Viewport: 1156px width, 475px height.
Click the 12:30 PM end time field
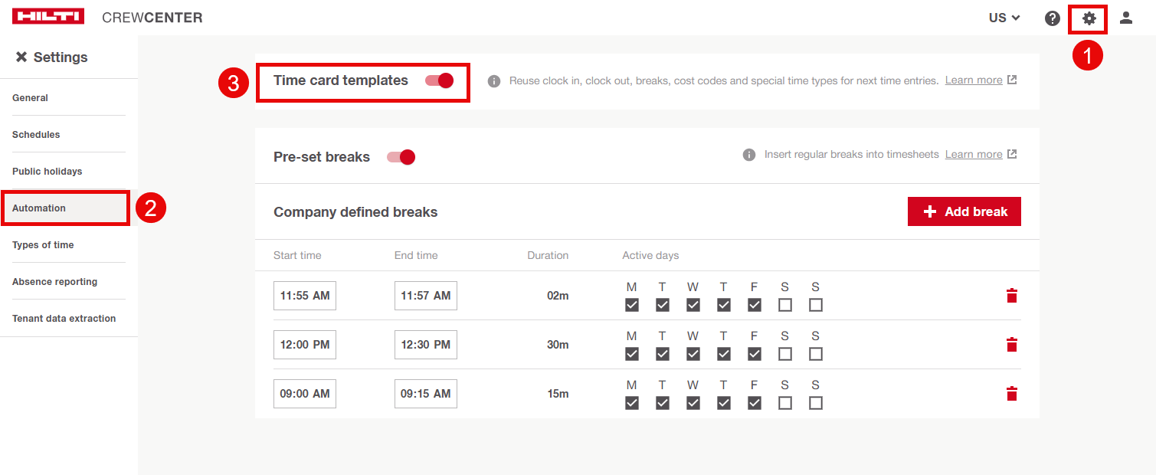click(x=425, y=345)
